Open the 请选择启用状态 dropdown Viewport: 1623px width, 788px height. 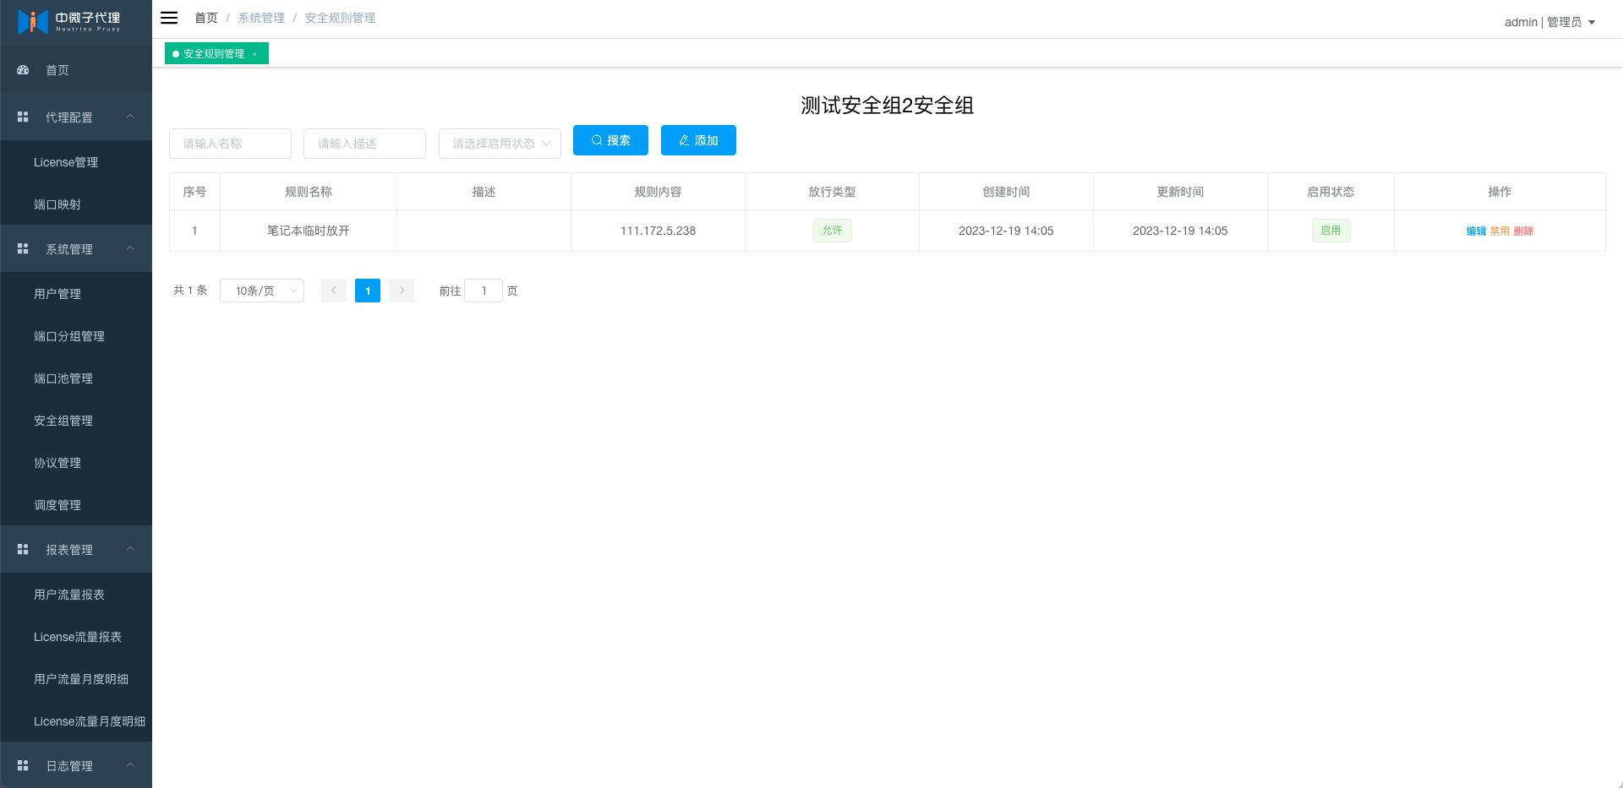[500, 144]
